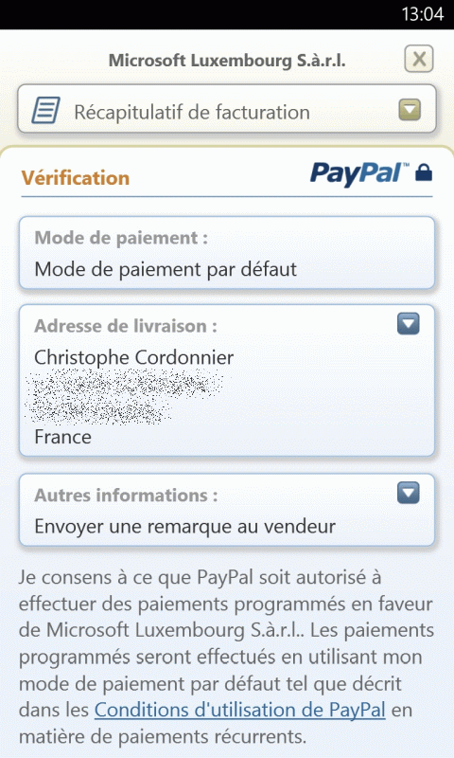Expand the Adresse de livraison arrow

[409, 324]
